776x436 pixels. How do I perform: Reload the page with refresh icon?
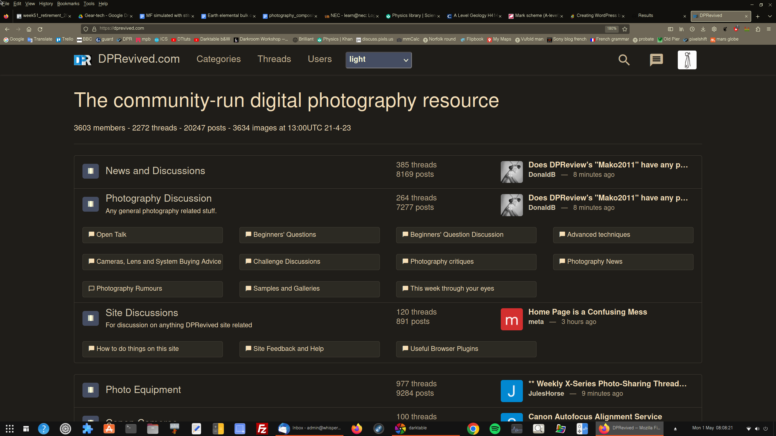pos(40,29)
